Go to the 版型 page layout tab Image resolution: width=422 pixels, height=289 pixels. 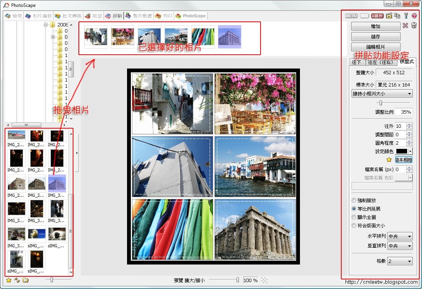point(93,16)
